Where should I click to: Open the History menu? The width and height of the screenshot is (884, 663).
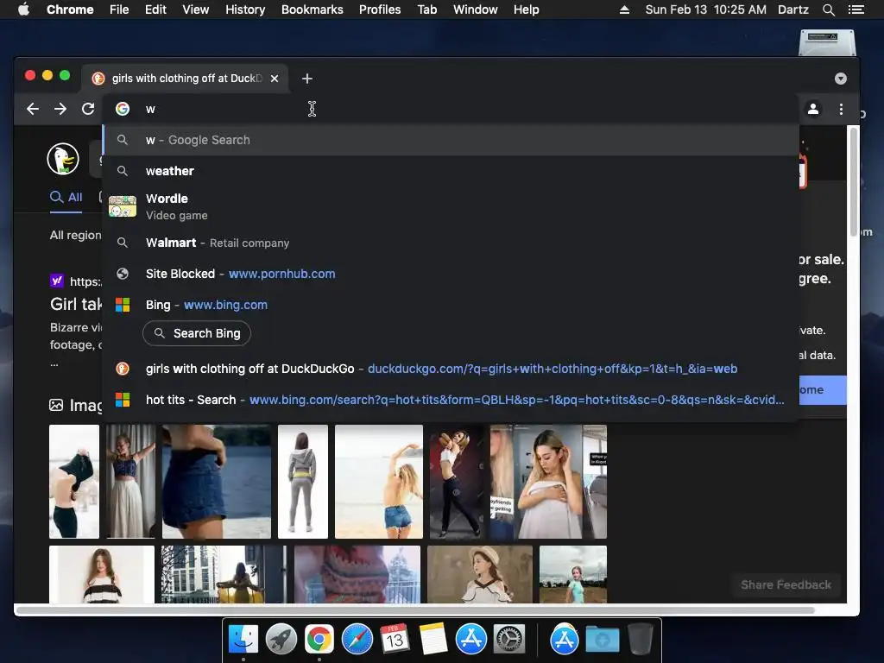(x=245, y=9)
